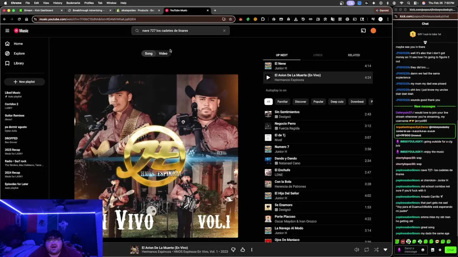
Task: Like the current song
Action: point(243,250)
